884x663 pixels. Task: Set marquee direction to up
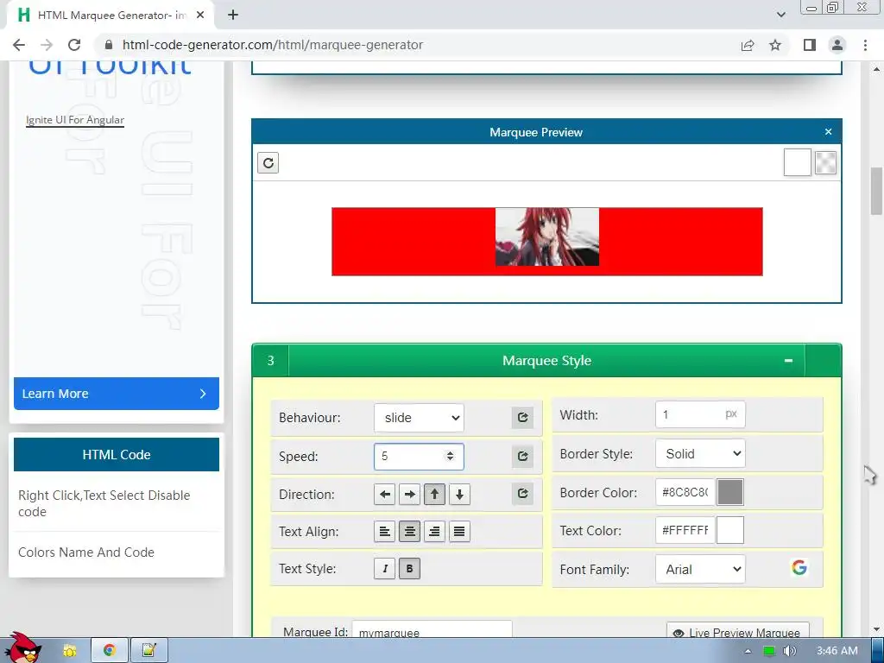[x=434, y=495]
